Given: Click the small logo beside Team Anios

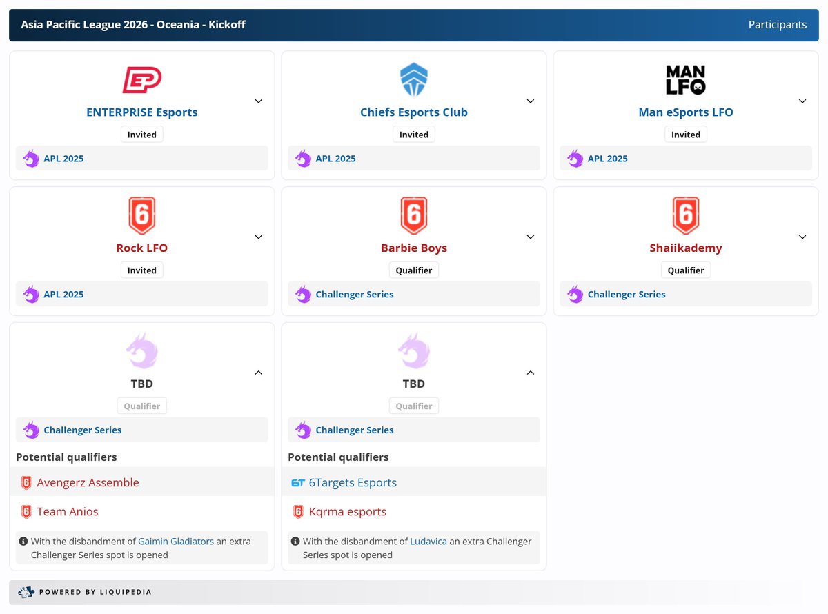Looking at the screenshot, I should point(26,512).
